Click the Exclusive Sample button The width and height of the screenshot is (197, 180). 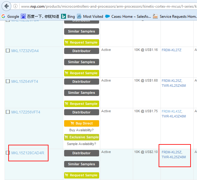(x=82, y=137)
